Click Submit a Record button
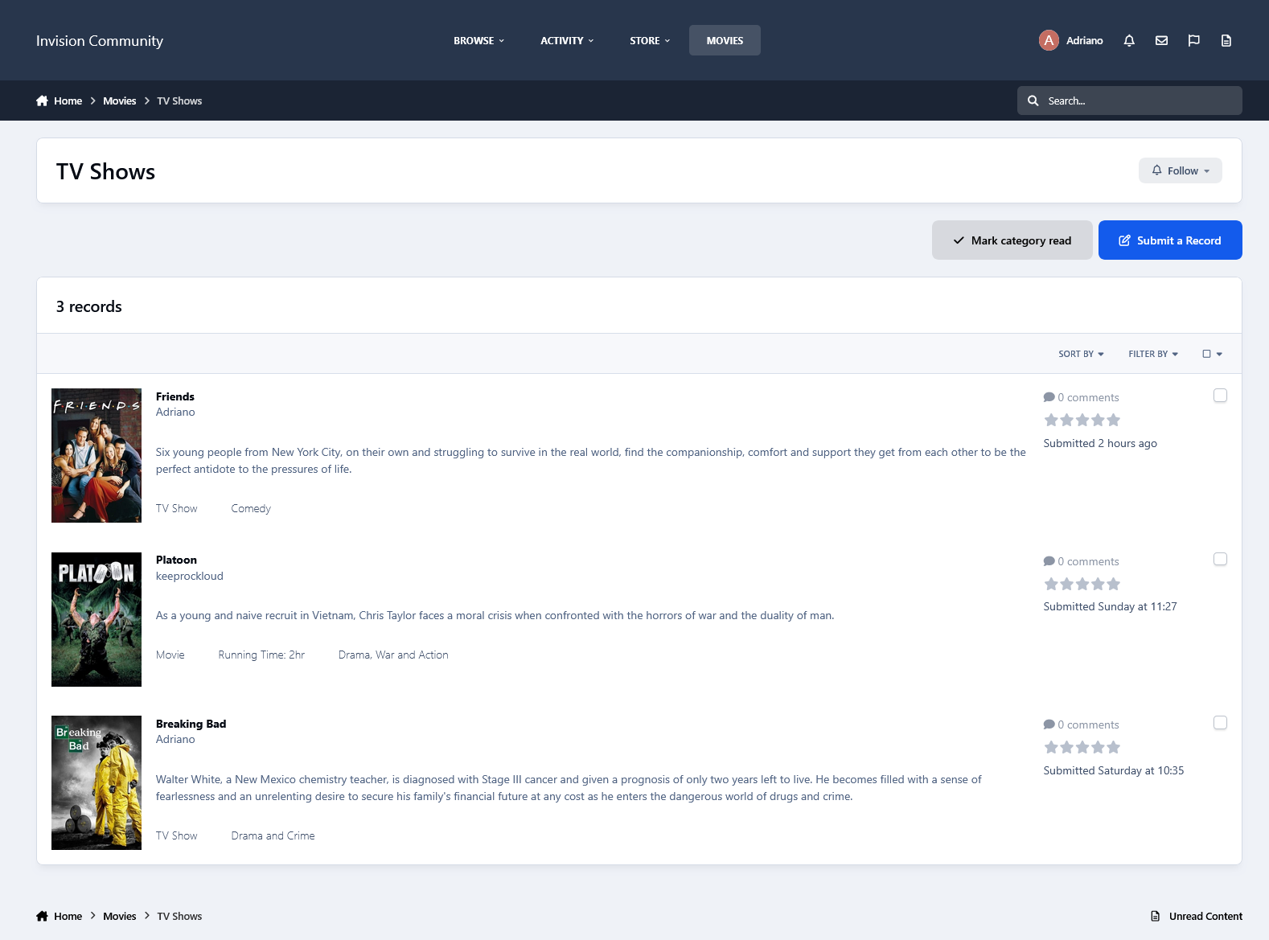The width and height of the screenshot is (1269, 940). tap(1170, 240)
